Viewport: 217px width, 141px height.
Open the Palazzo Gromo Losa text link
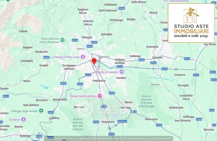(66, 57)
